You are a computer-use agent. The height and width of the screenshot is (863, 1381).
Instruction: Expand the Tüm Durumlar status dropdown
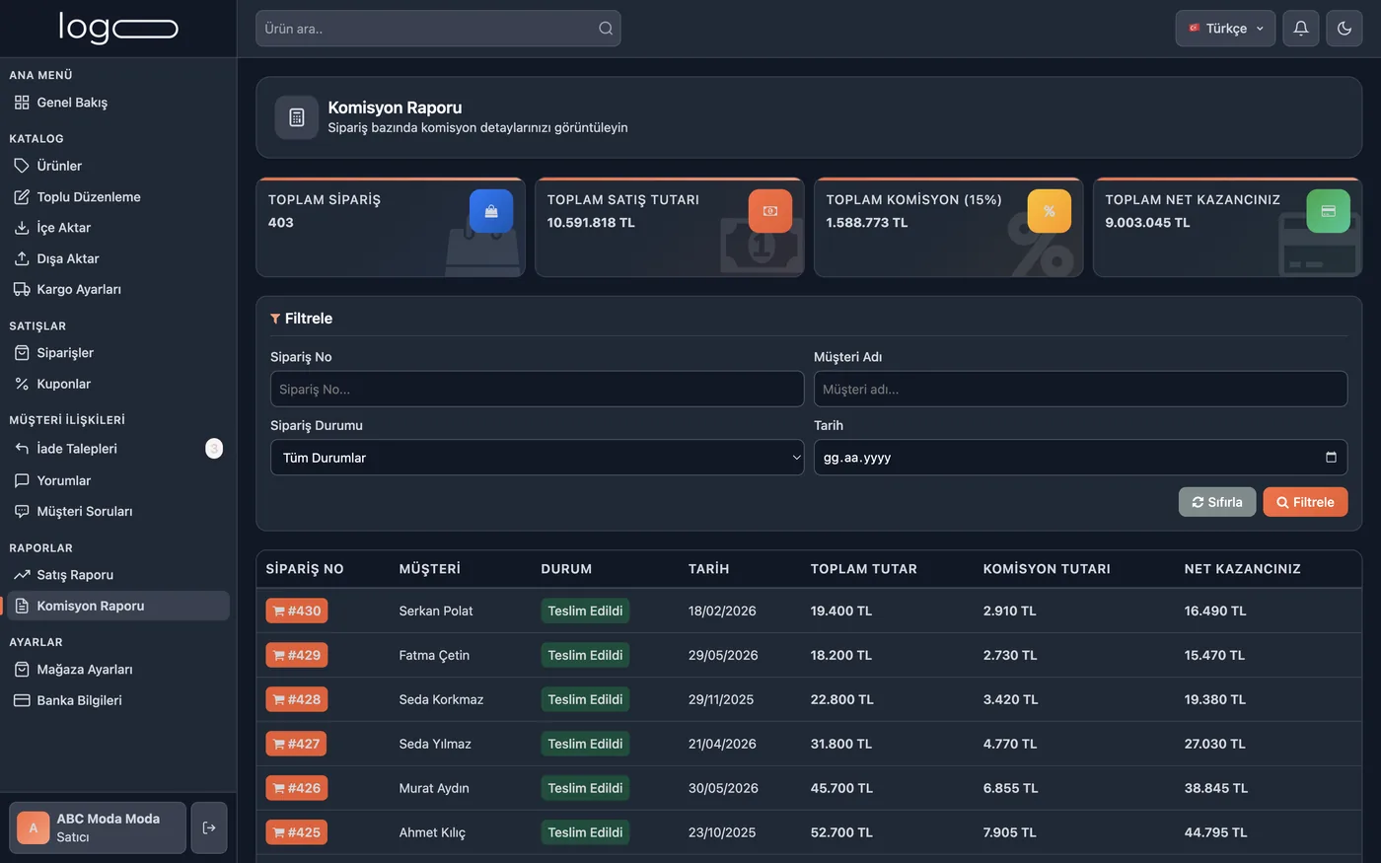click(x=538, y=458)
